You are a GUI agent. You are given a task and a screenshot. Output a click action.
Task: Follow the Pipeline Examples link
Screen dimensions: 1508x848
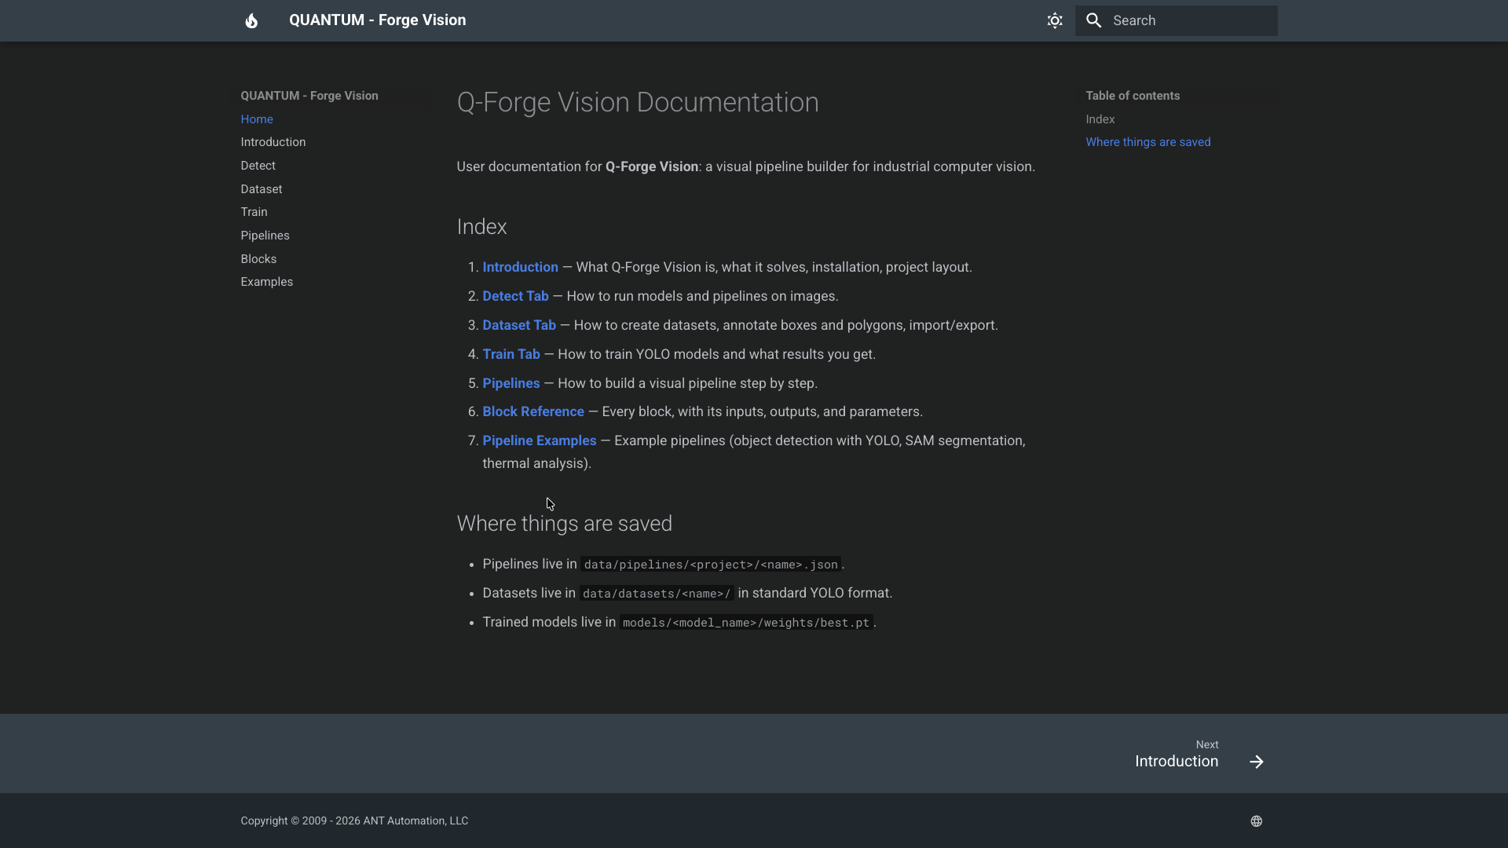[540, 440]
